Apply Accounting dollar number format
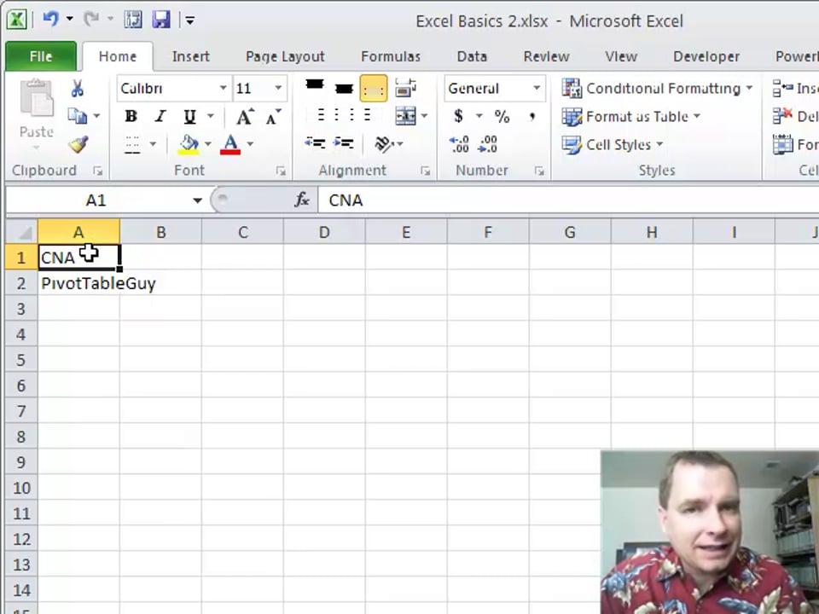819x614 pixels. 459,116
